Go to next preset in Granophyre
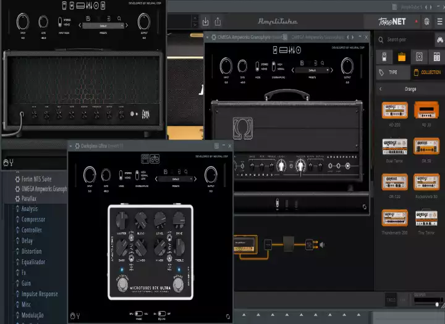 pyautogui.click(x=332, y=70)
